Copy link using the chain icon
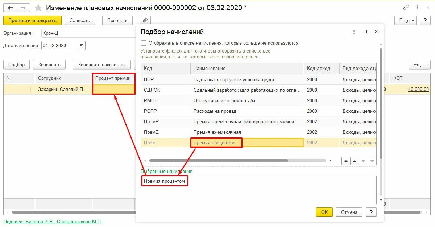Viewport: 435px width, 227px height. (406, 8)
